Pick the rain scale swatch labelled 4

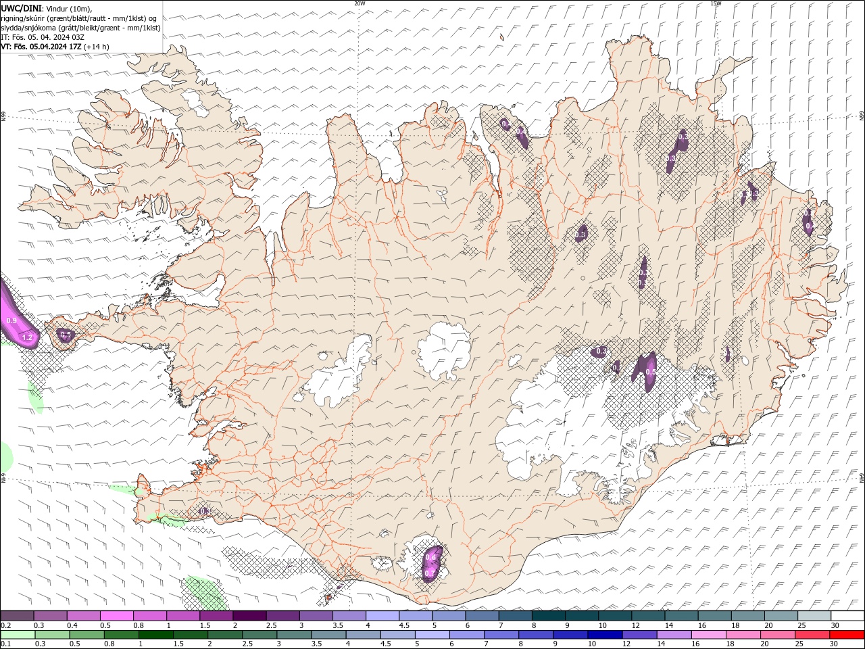coord(363,635)
